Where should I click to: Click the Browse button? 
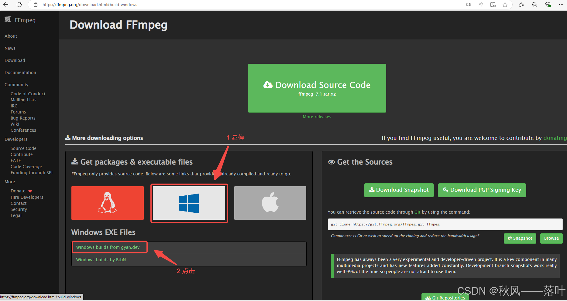552,238
